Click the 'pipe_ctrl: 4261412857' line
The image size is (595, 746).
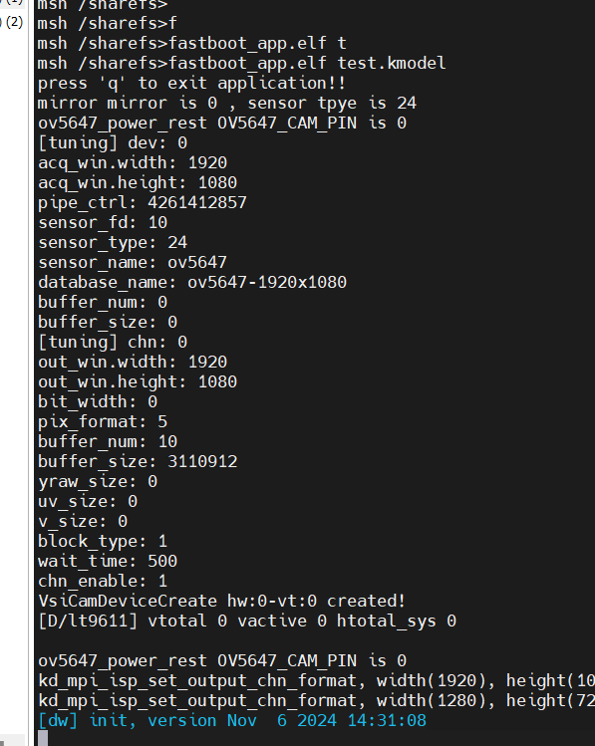point(143,202)
